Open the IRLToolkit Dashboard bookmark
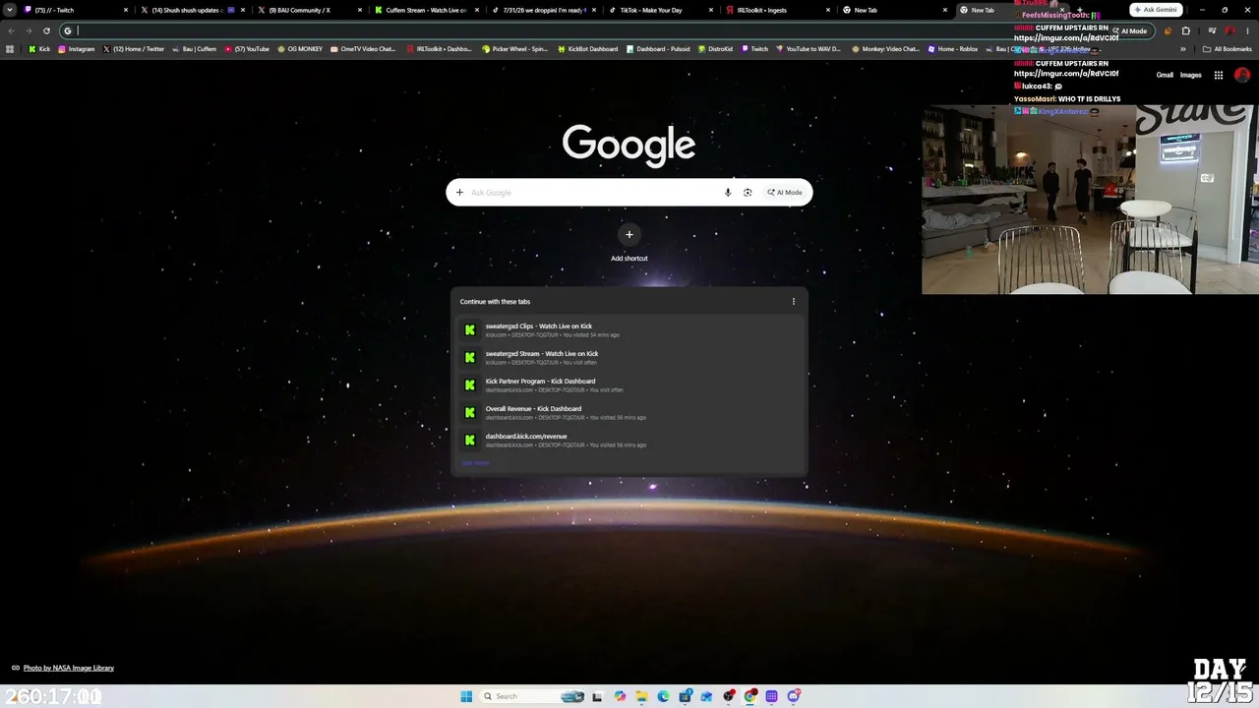Image resolution: width=1259 pixels, height=708 pixels. (x=439, y=49)
